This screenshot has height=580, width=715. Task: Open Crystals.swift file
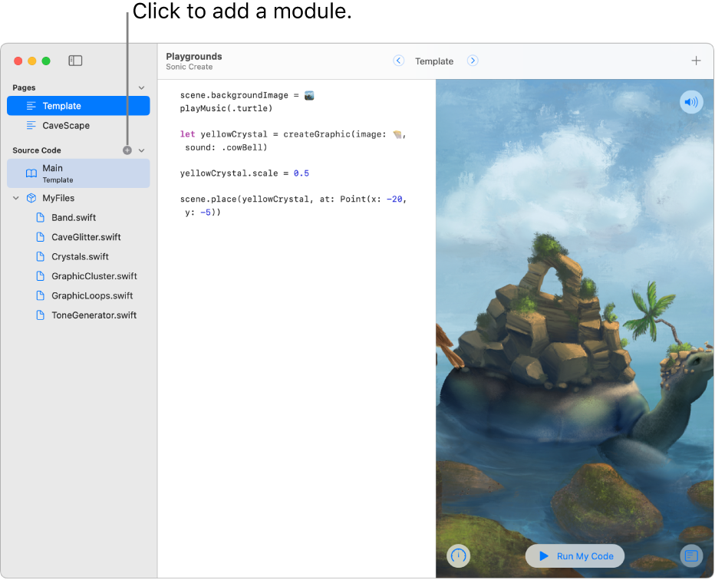pyautogui.click(x=78, y=257)
